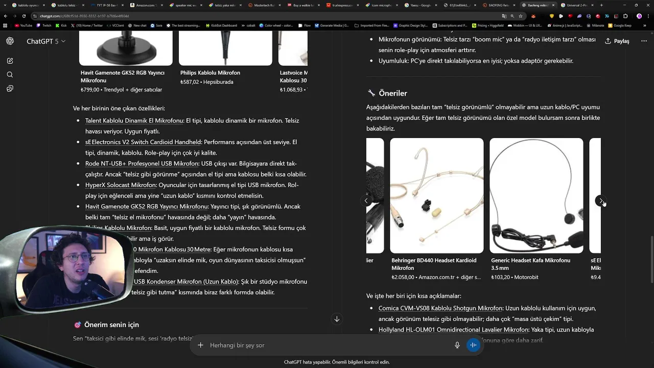654x368 pixels.
Task: Close the 'Yaesu - Google' tab
Action: pyautogui.click(x=436, y=5)
